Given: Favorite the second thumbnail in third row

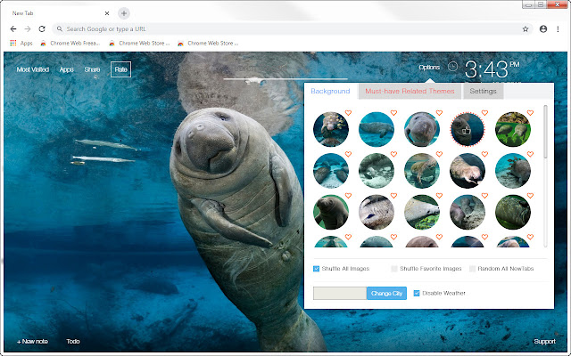Looking at the screenshot, I should click(x=393, y=196).
